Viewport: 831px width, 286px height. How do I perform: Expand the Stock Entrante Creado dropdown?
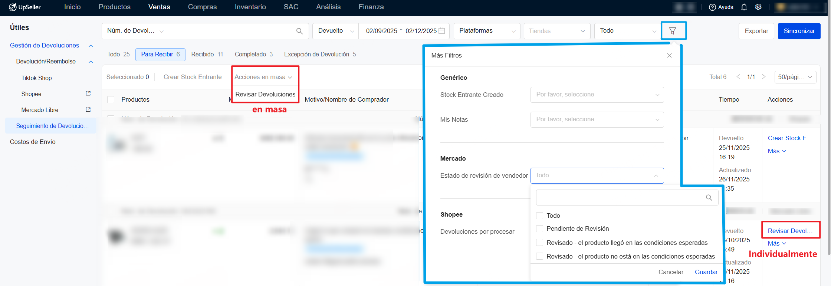click(597, 95)
